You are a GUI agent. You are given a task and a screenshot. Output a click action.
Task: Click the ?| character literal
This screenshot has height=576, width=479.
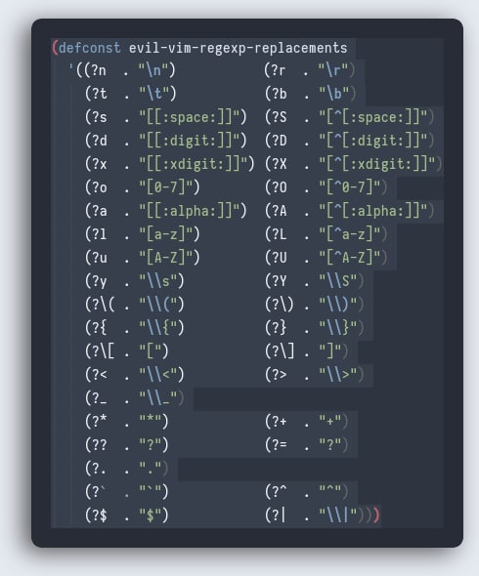pyautogui.click(x=279, y=515)
